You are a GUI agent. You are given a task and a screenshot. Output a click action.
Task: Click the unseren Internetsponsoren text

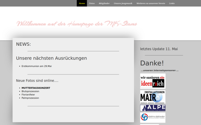[x=159, y=70]
